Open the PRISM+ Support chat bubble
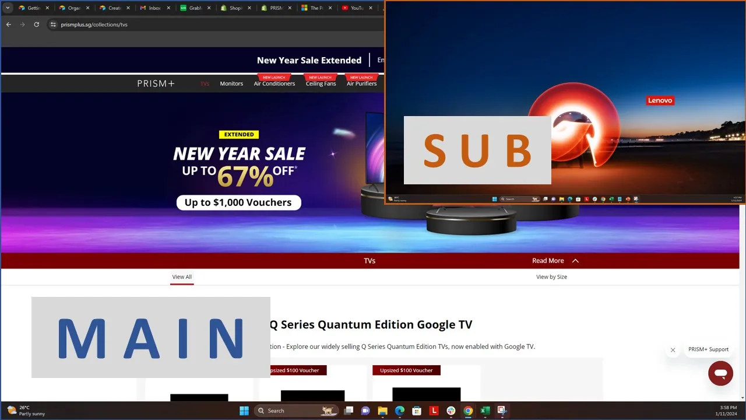Image resolution: width=746 pixels, height=420 pixels. [720, 373]
